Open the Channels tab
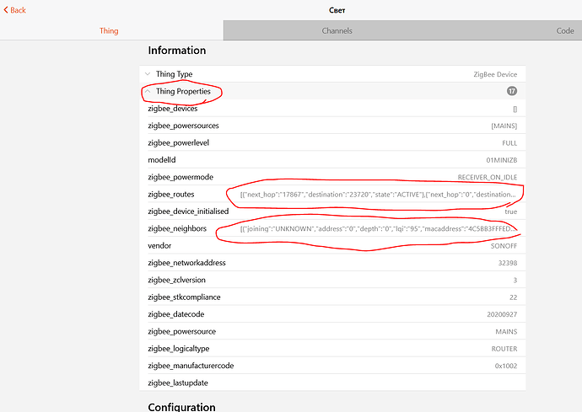This screenshot has height=412, width=582. click(337, 30)
